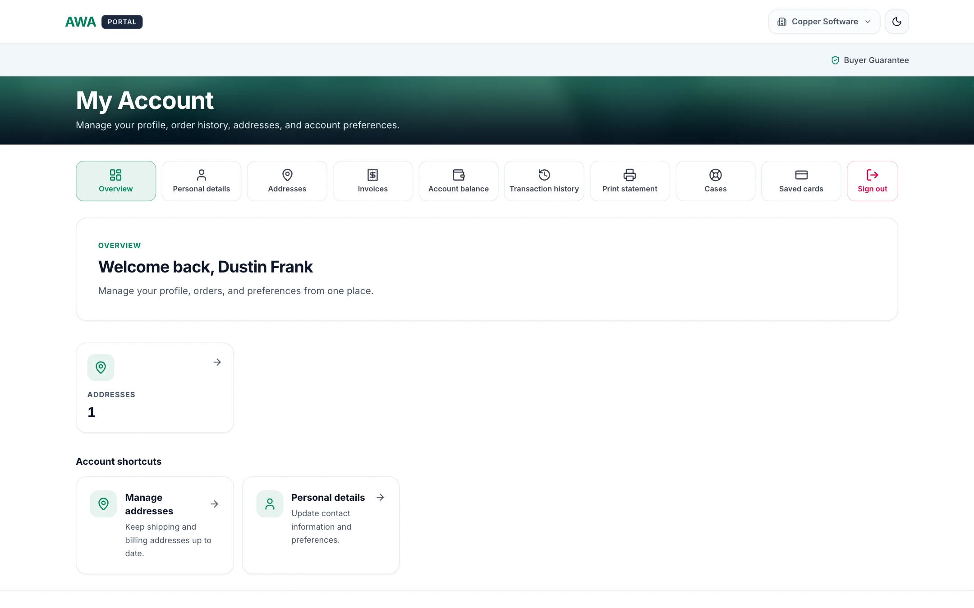Open the Cases tab

pos(716,181)
